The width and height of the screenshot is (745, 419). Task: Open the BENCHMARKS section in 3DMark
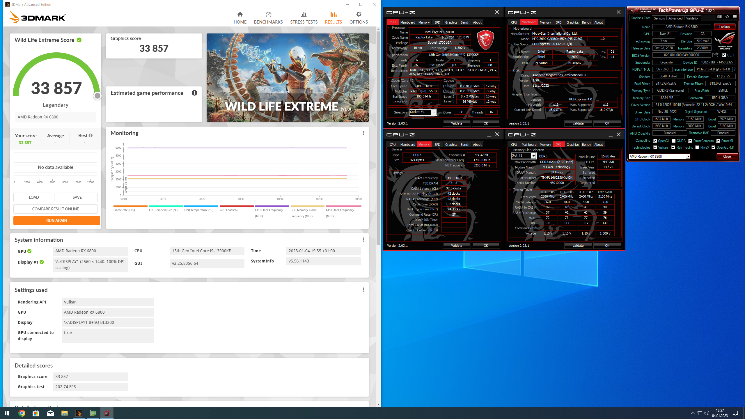268,18
